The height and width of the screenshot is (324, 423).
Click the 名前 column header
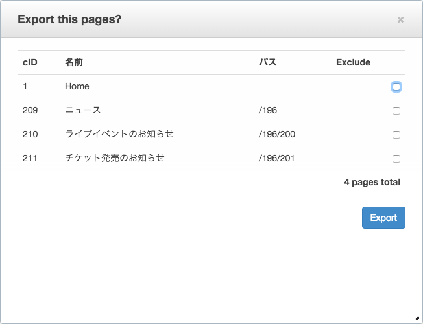(74, 62)
